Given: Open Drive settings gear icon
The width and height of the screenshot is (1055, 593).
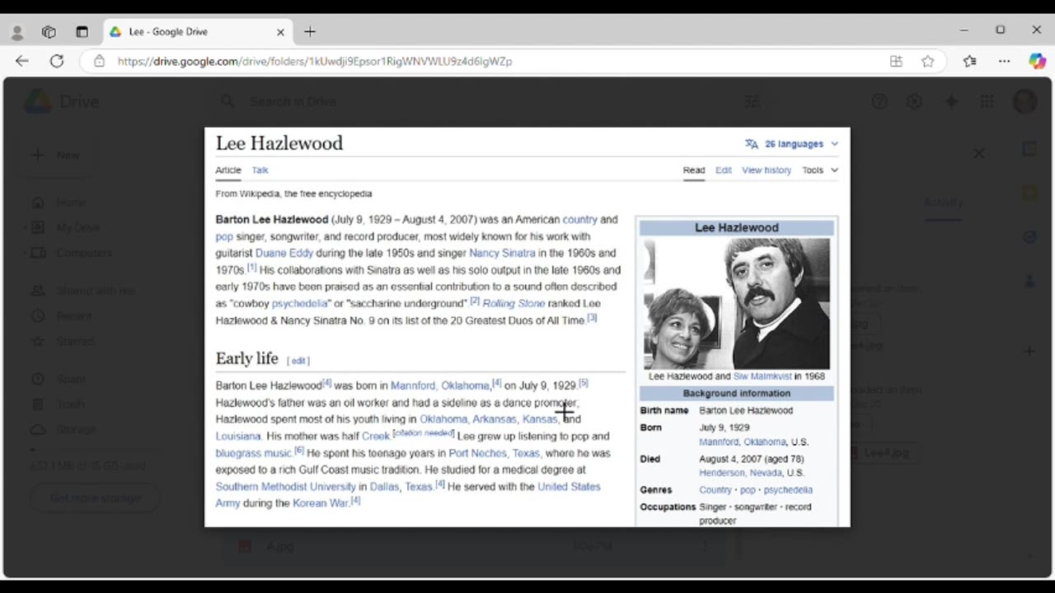Looking at the screenshot, I should click(914, 102).
